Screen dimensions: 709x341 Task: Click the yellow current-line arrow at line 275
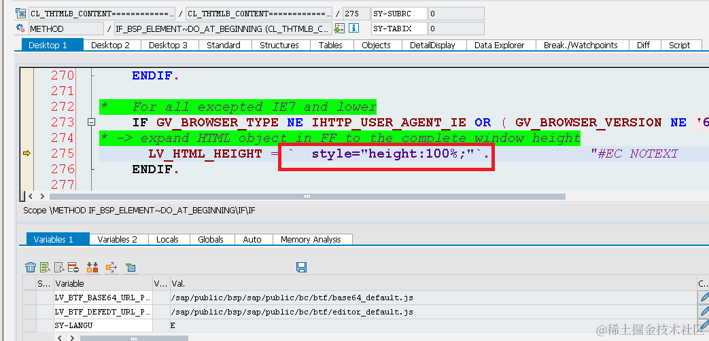click(27, 154)
